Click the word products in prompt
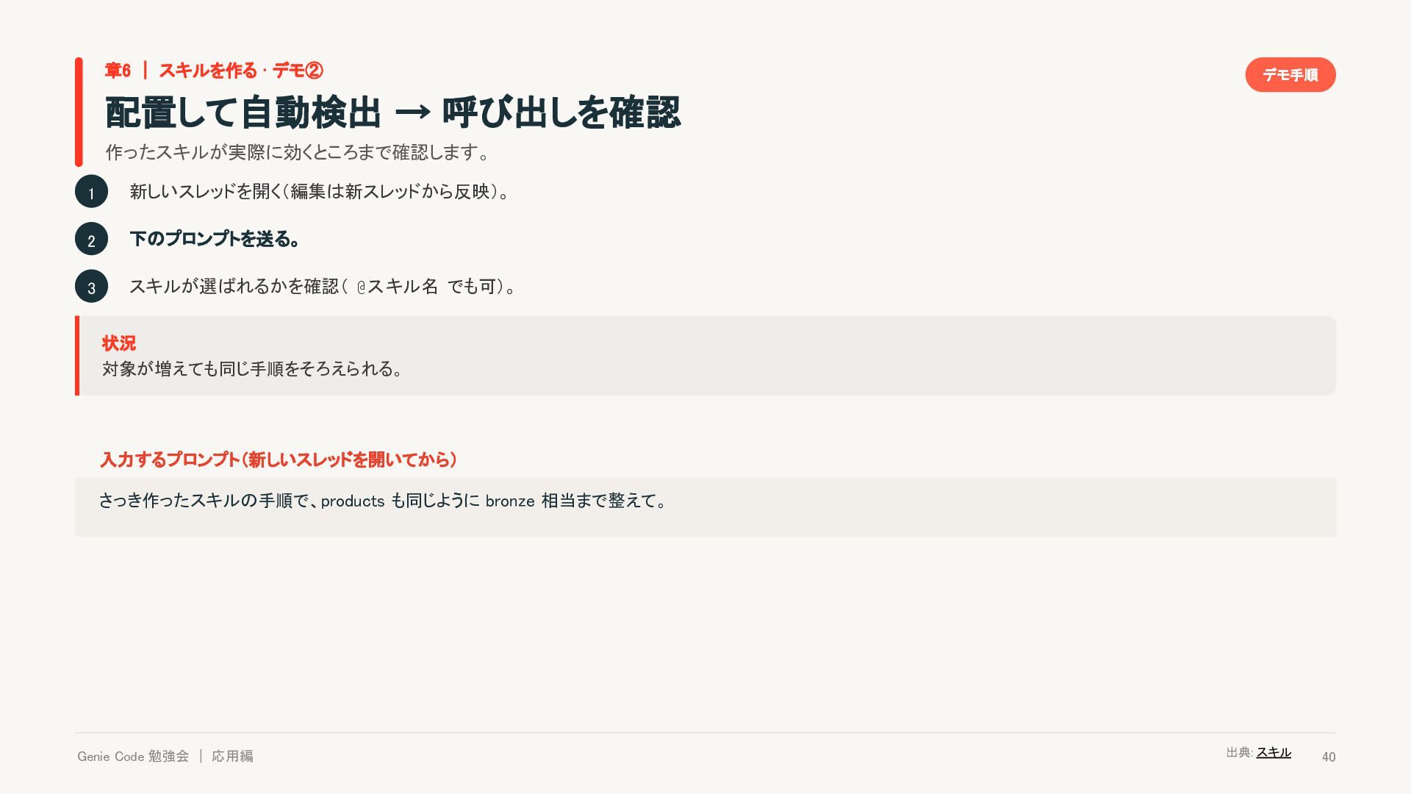This screenshot has height=794, width=1411. coord(353,501)
